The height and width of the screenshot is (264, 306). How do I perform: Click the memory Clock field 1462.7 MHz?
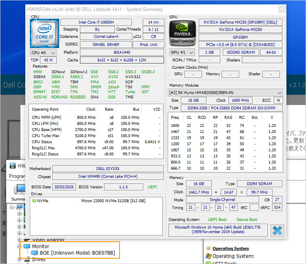click(199, 192)
